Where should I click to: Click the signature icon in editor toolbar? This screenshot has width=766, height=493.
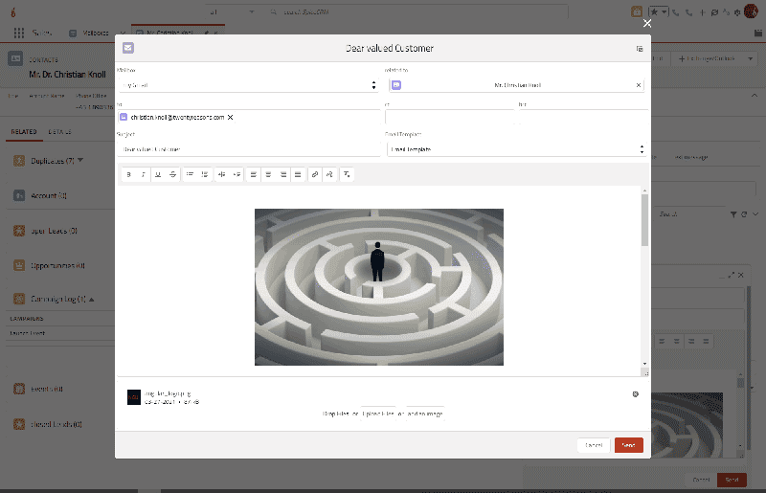point(329,174)
